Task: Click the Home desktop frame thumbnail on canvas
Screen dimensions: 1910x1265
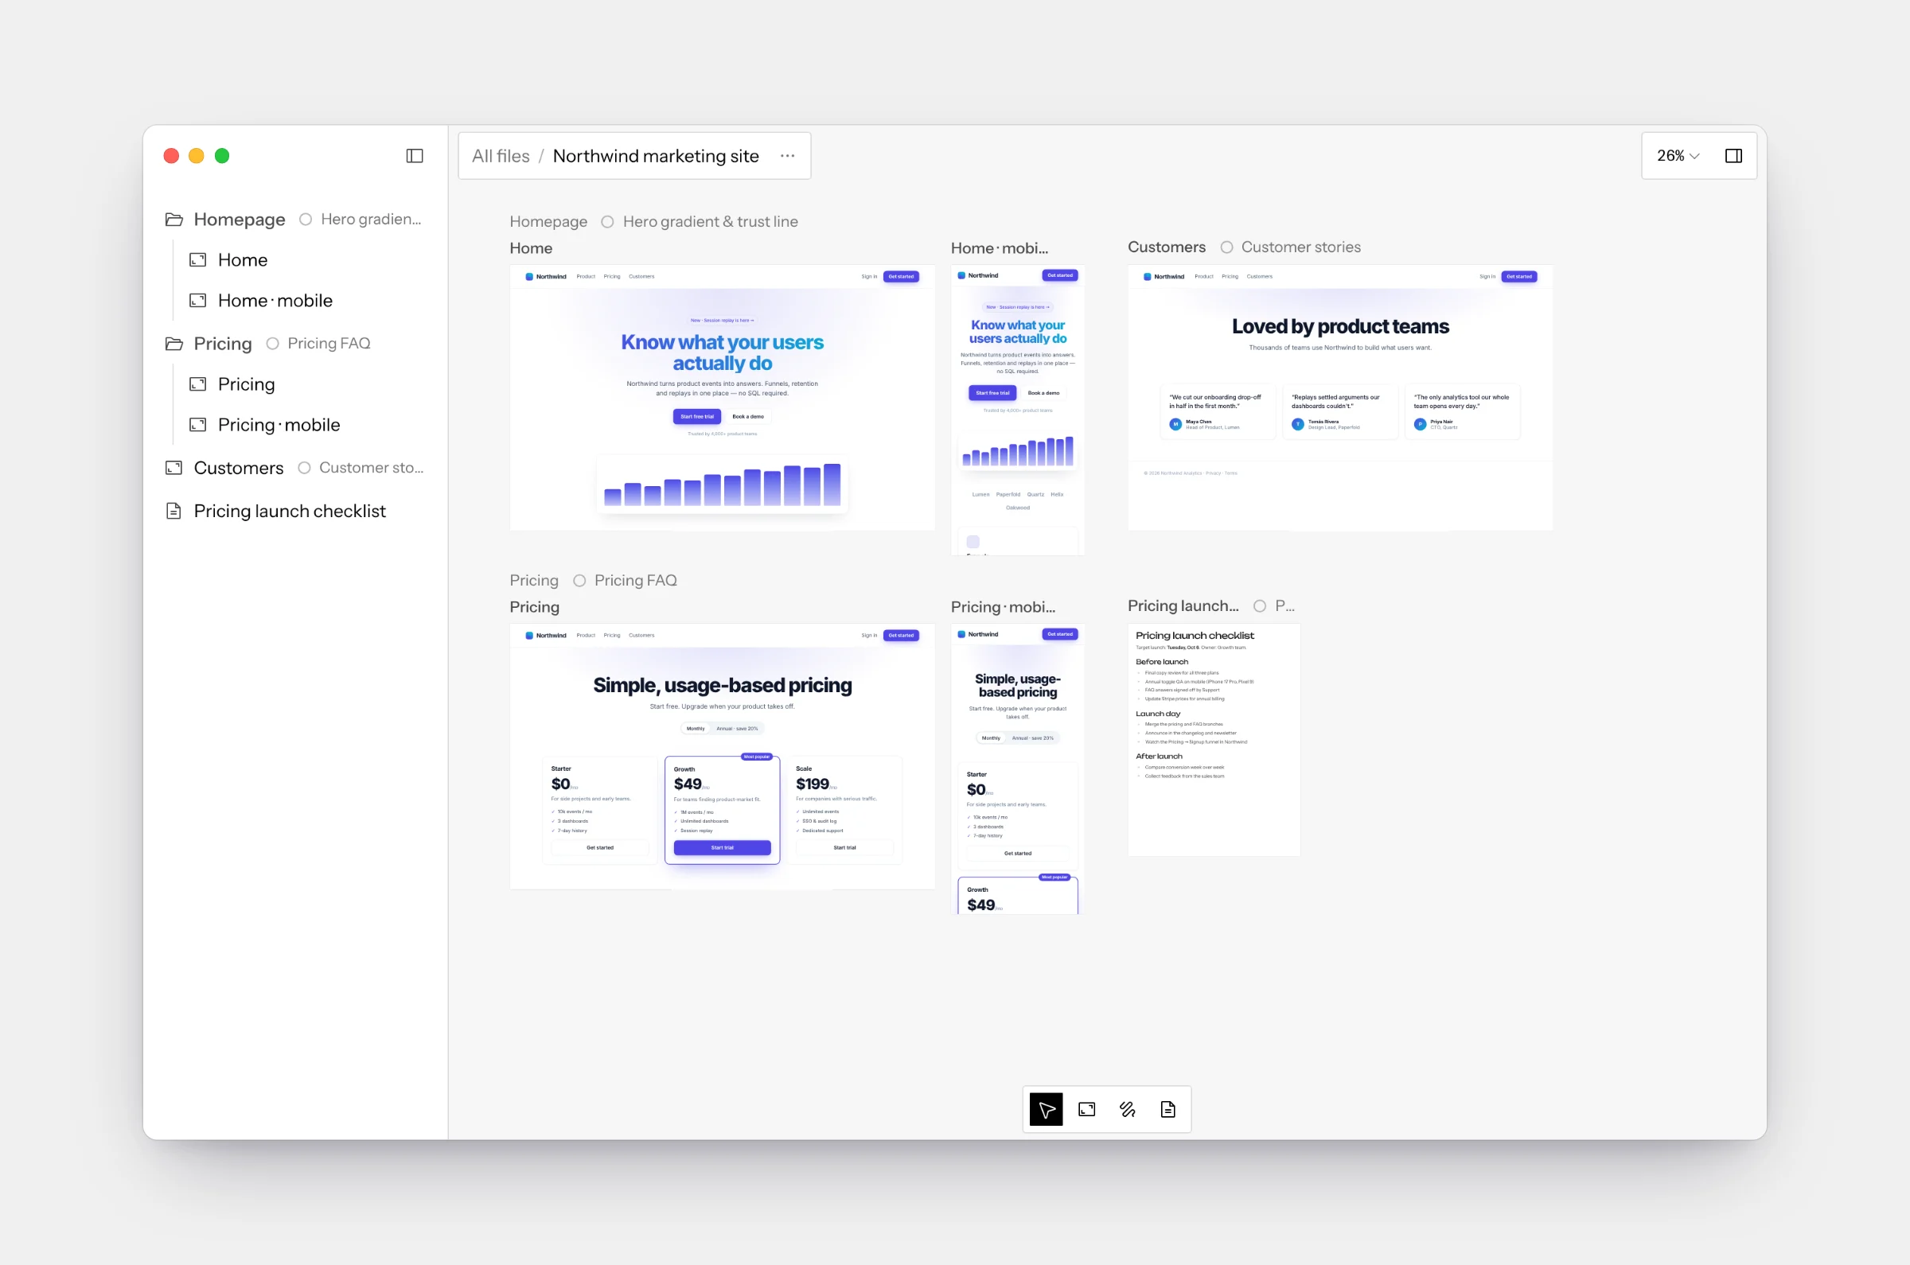Action: click(722, 397)
